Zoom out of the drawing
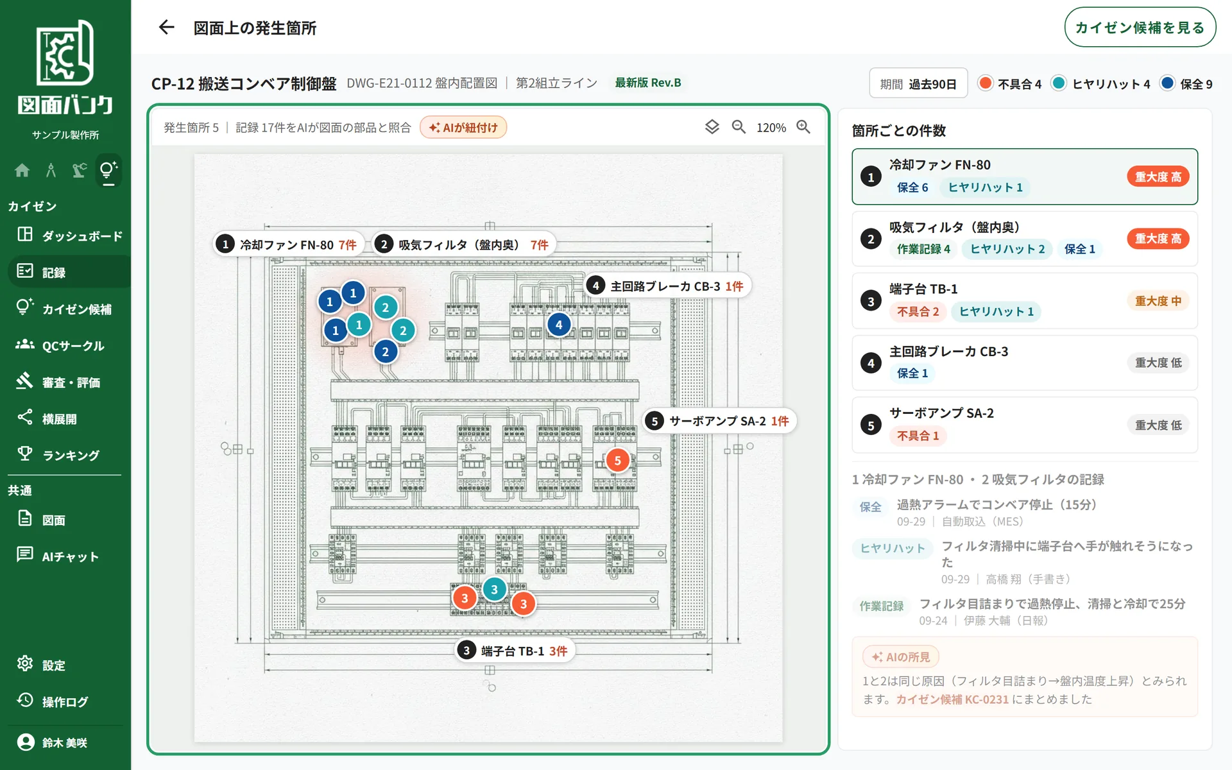Viewport: 1232px width, 770px height. coord(739,127)
